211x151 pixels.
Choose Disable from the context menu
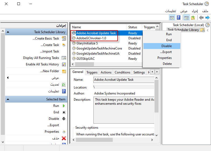click(x=162, y=46)
